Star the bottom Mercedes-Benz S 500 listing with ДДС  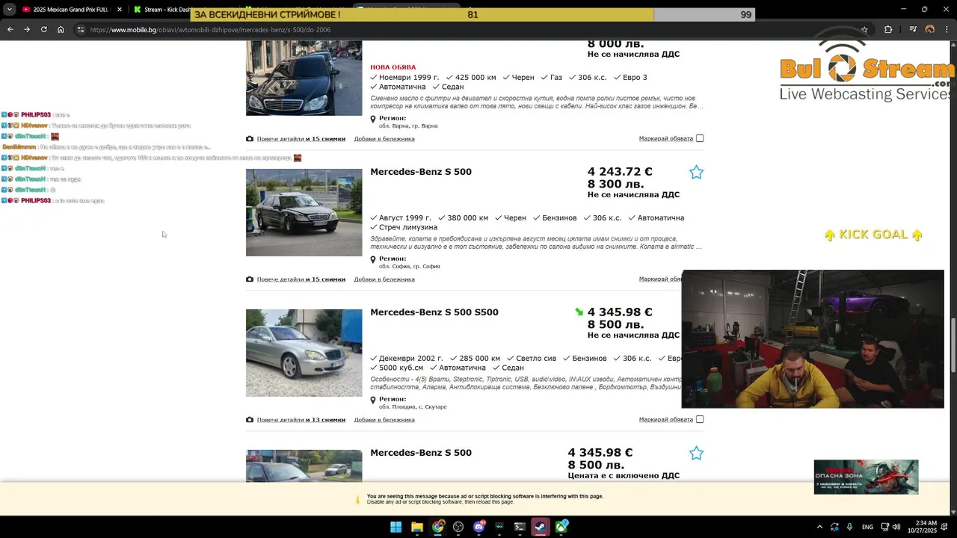(696, 454)
